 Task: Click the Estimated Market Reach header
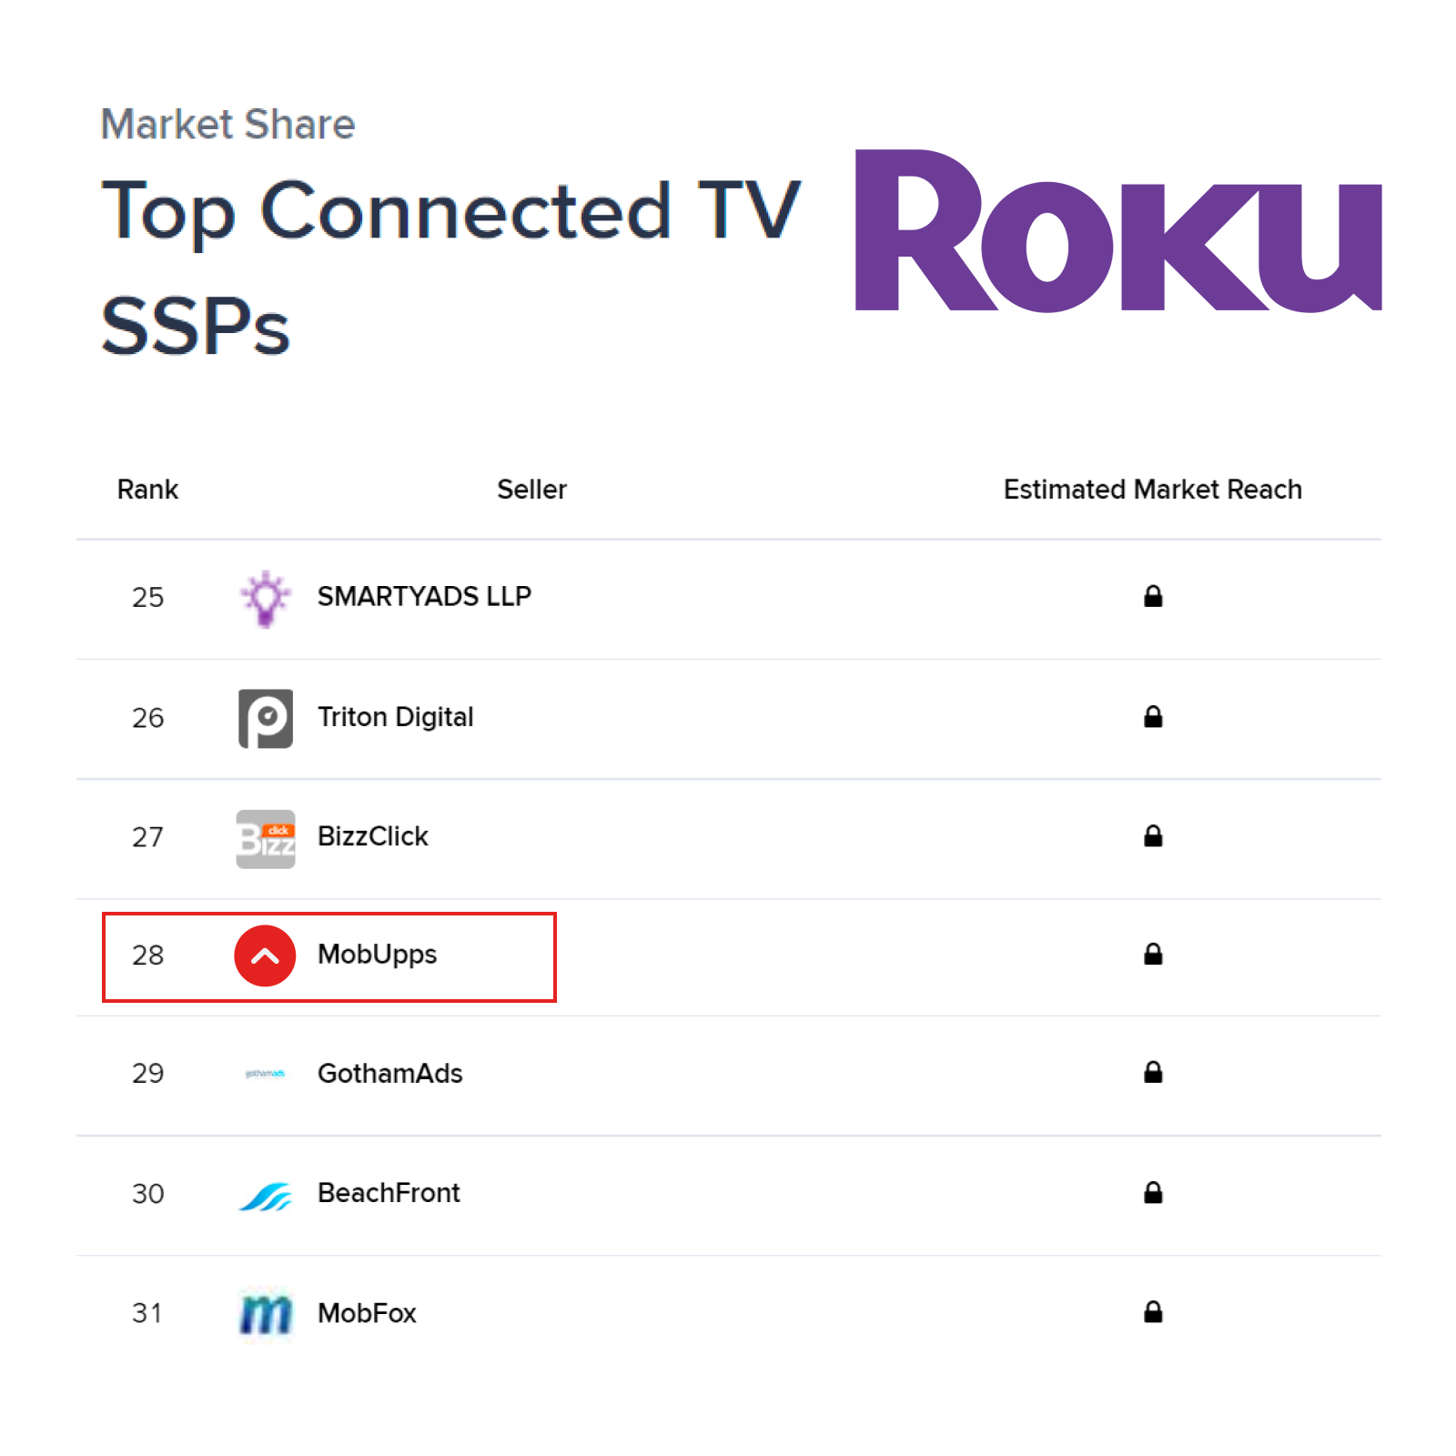(x=1152, y=490)
